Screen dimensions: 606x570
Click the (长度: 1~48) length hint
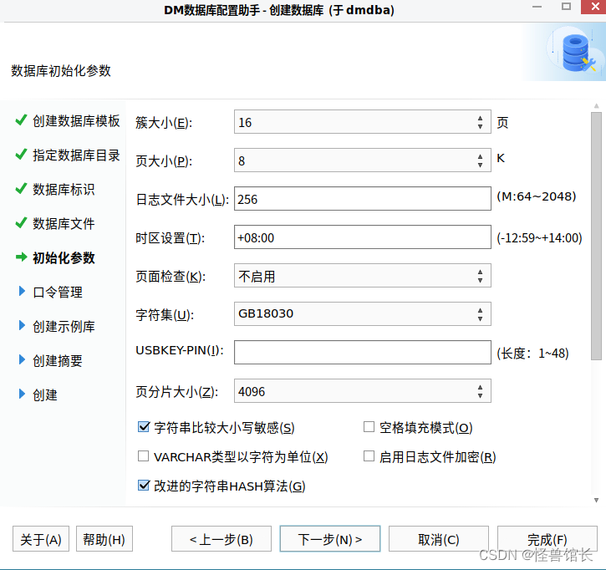pyautogui.click(x=532, y=354)
